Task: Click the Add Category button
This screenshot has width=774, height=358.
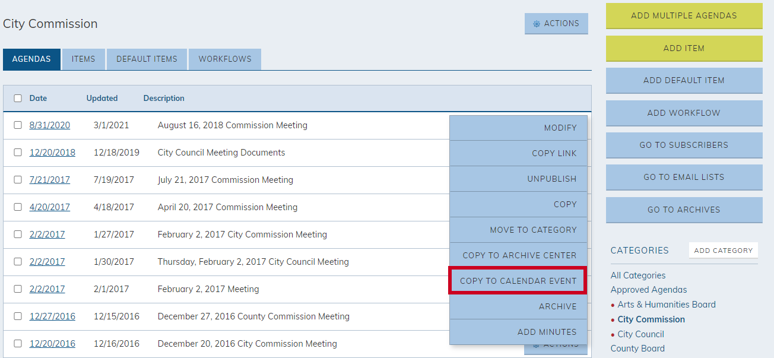Action: (723, 251)
